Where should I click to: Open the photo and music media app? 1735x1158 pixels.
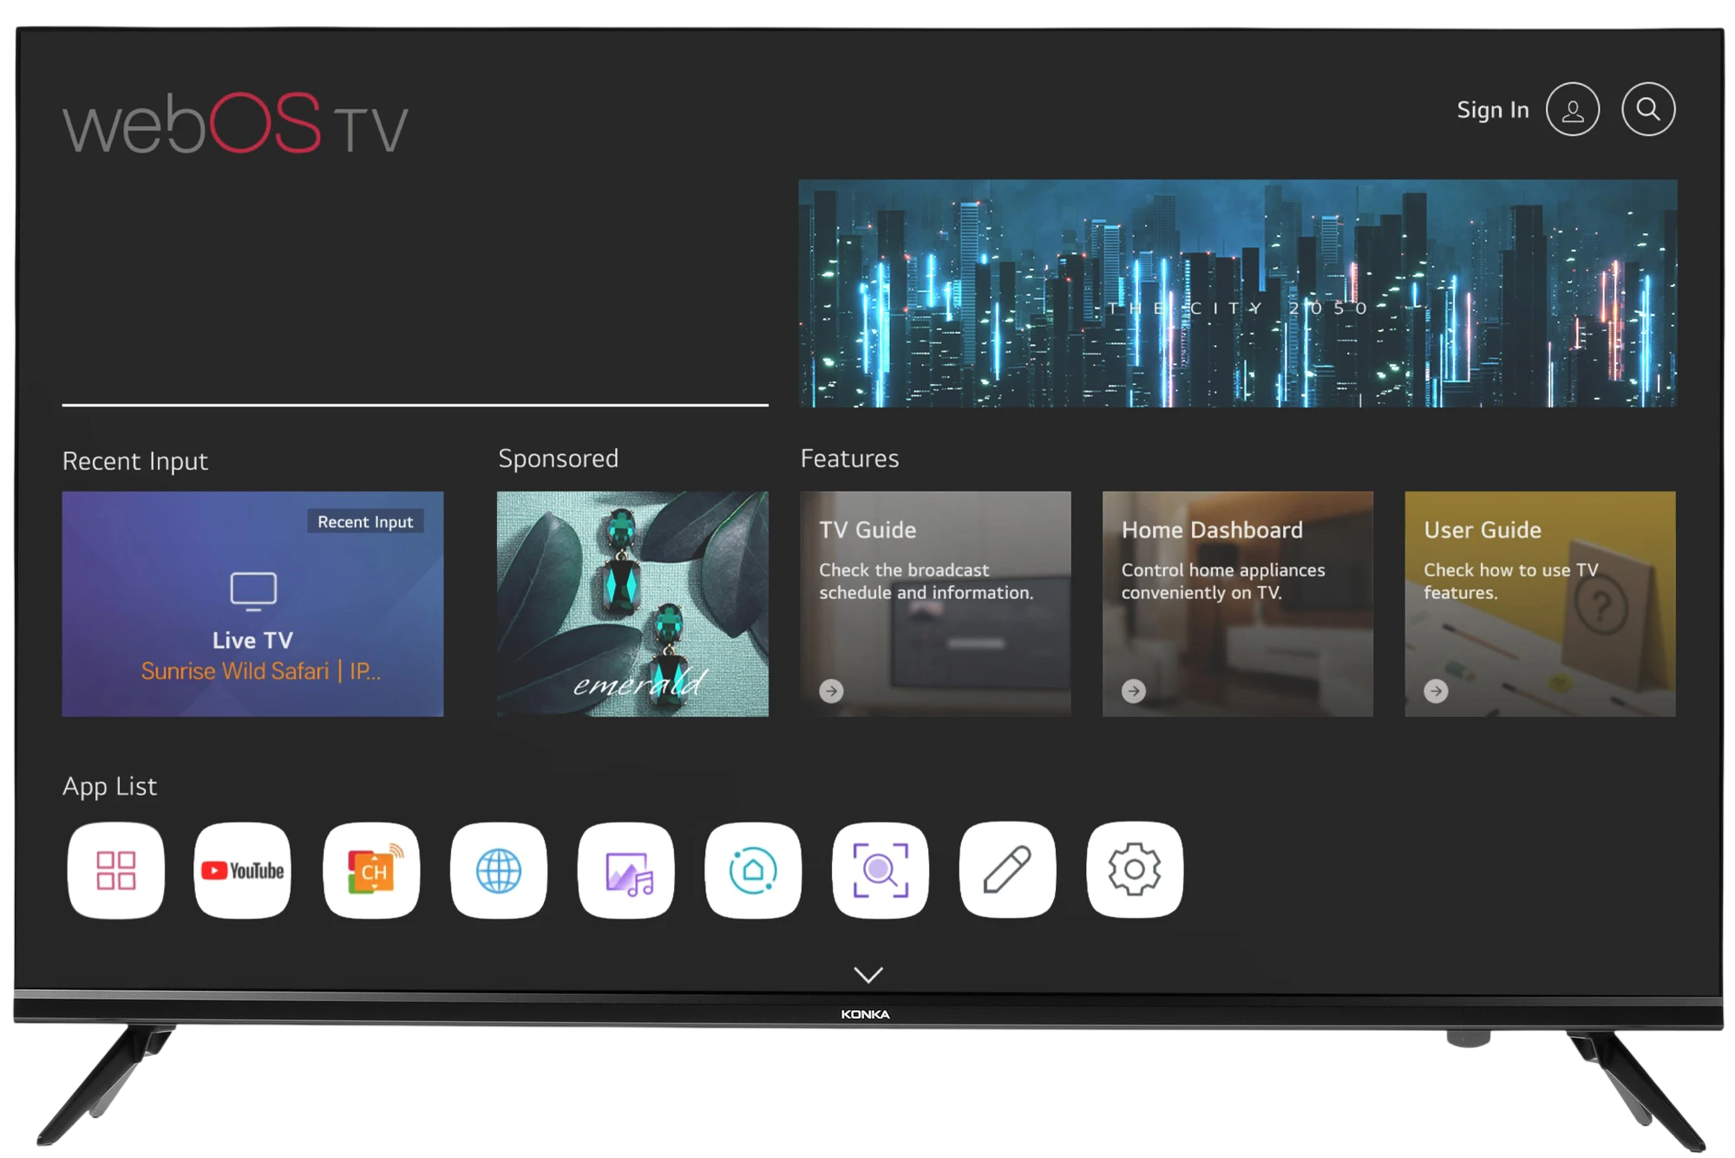pyautogui.click(x=626, y=870)
